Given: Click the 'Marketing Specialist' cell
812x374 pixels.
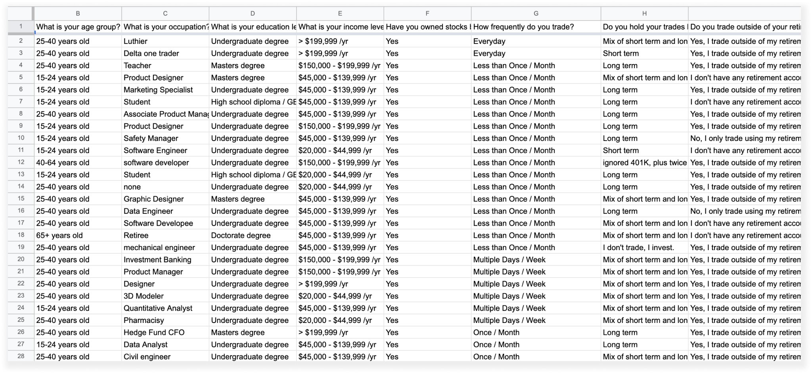Looking at the screenshot, I should 165,90.
